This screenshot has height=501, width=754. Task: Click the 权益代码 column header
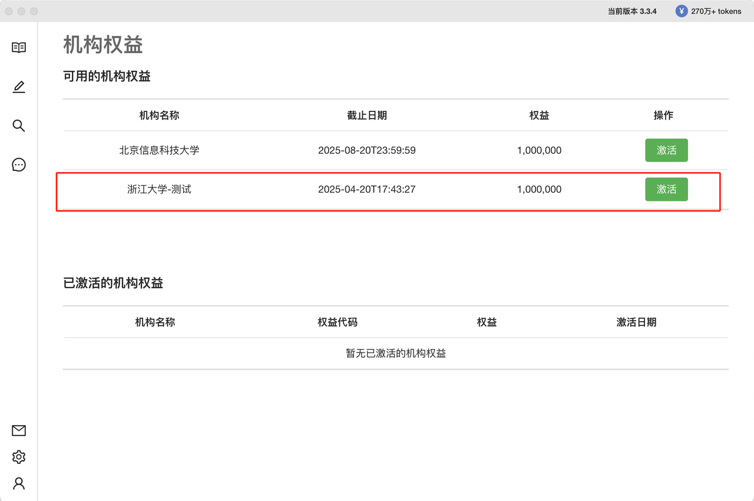pyautogui.click(x=338, y=322)
